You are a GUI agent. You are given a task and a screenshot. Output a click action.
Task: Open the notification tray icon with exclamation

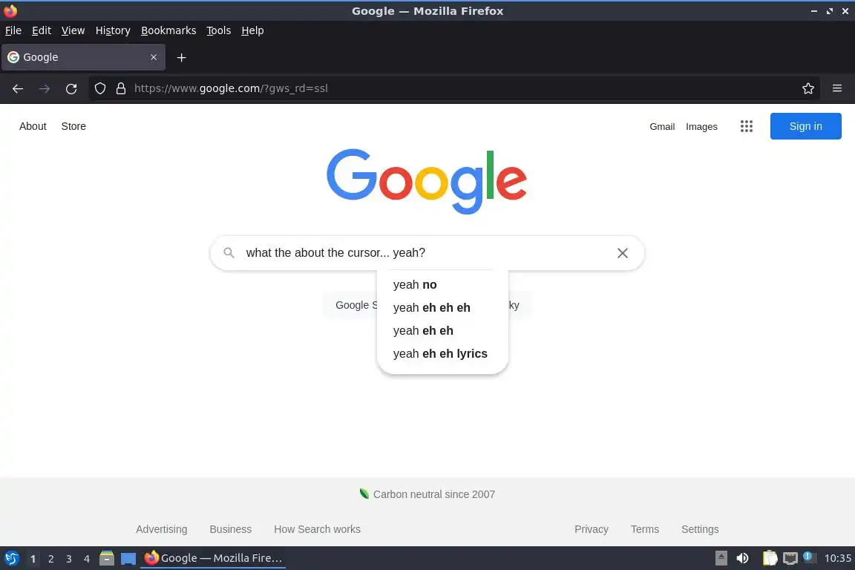tap(810, 557)
